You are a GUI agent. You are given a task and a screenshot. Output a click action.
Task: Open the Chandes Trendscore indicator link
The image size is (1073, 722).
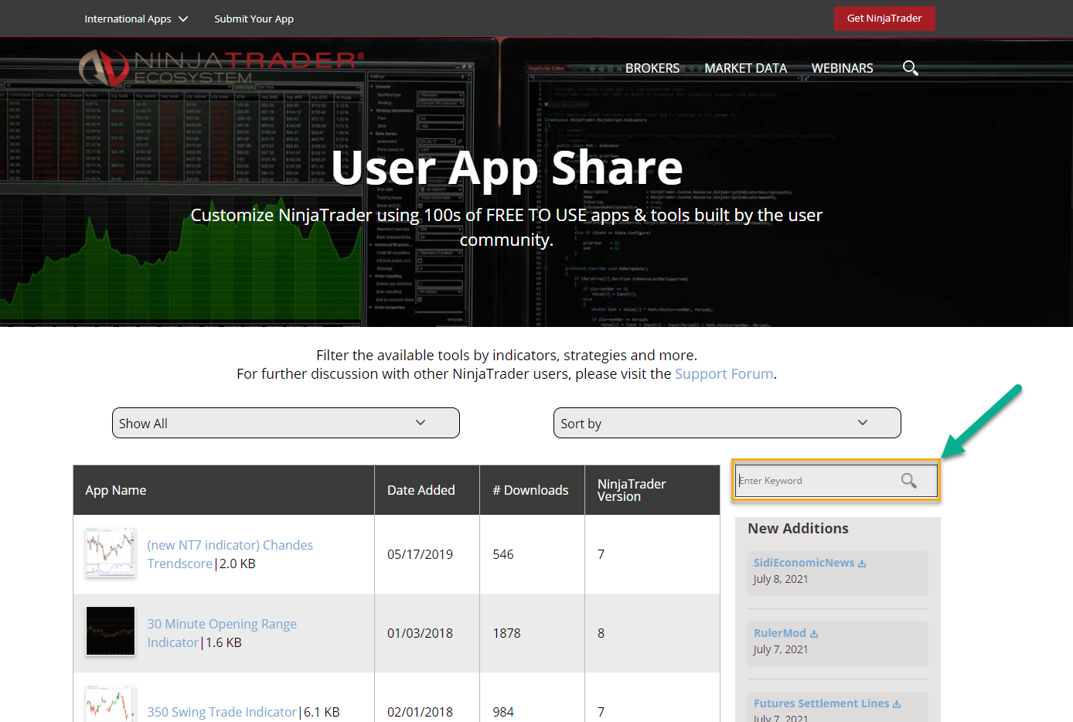[230, 554]
